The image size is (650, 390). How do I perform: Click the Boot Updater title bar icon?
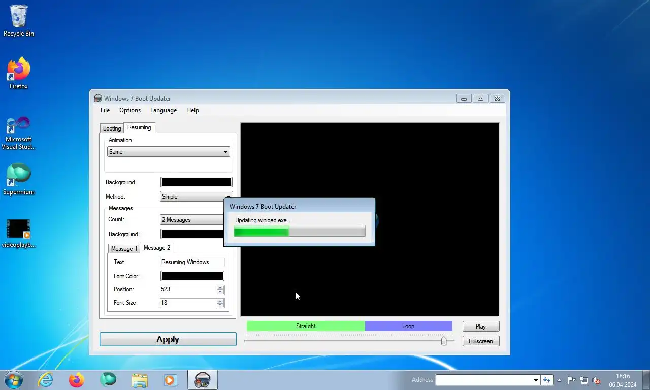click(98, 98)
